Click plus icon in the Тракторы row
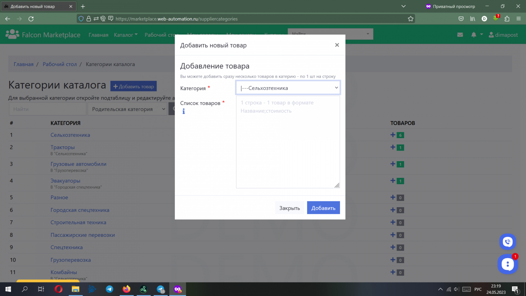Viewport: 526px width, 296px height. [393, 147]
